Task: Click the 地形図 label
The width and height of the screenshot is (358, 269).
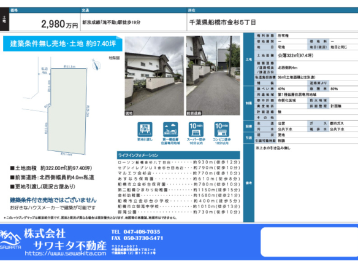Action: (114, 58)
